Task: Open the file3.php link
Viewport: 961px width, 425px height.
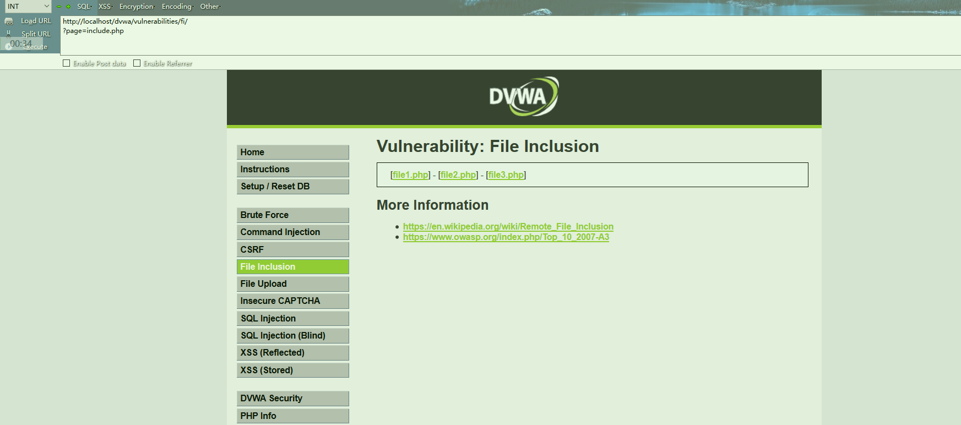Action: [x=506, y=175]
